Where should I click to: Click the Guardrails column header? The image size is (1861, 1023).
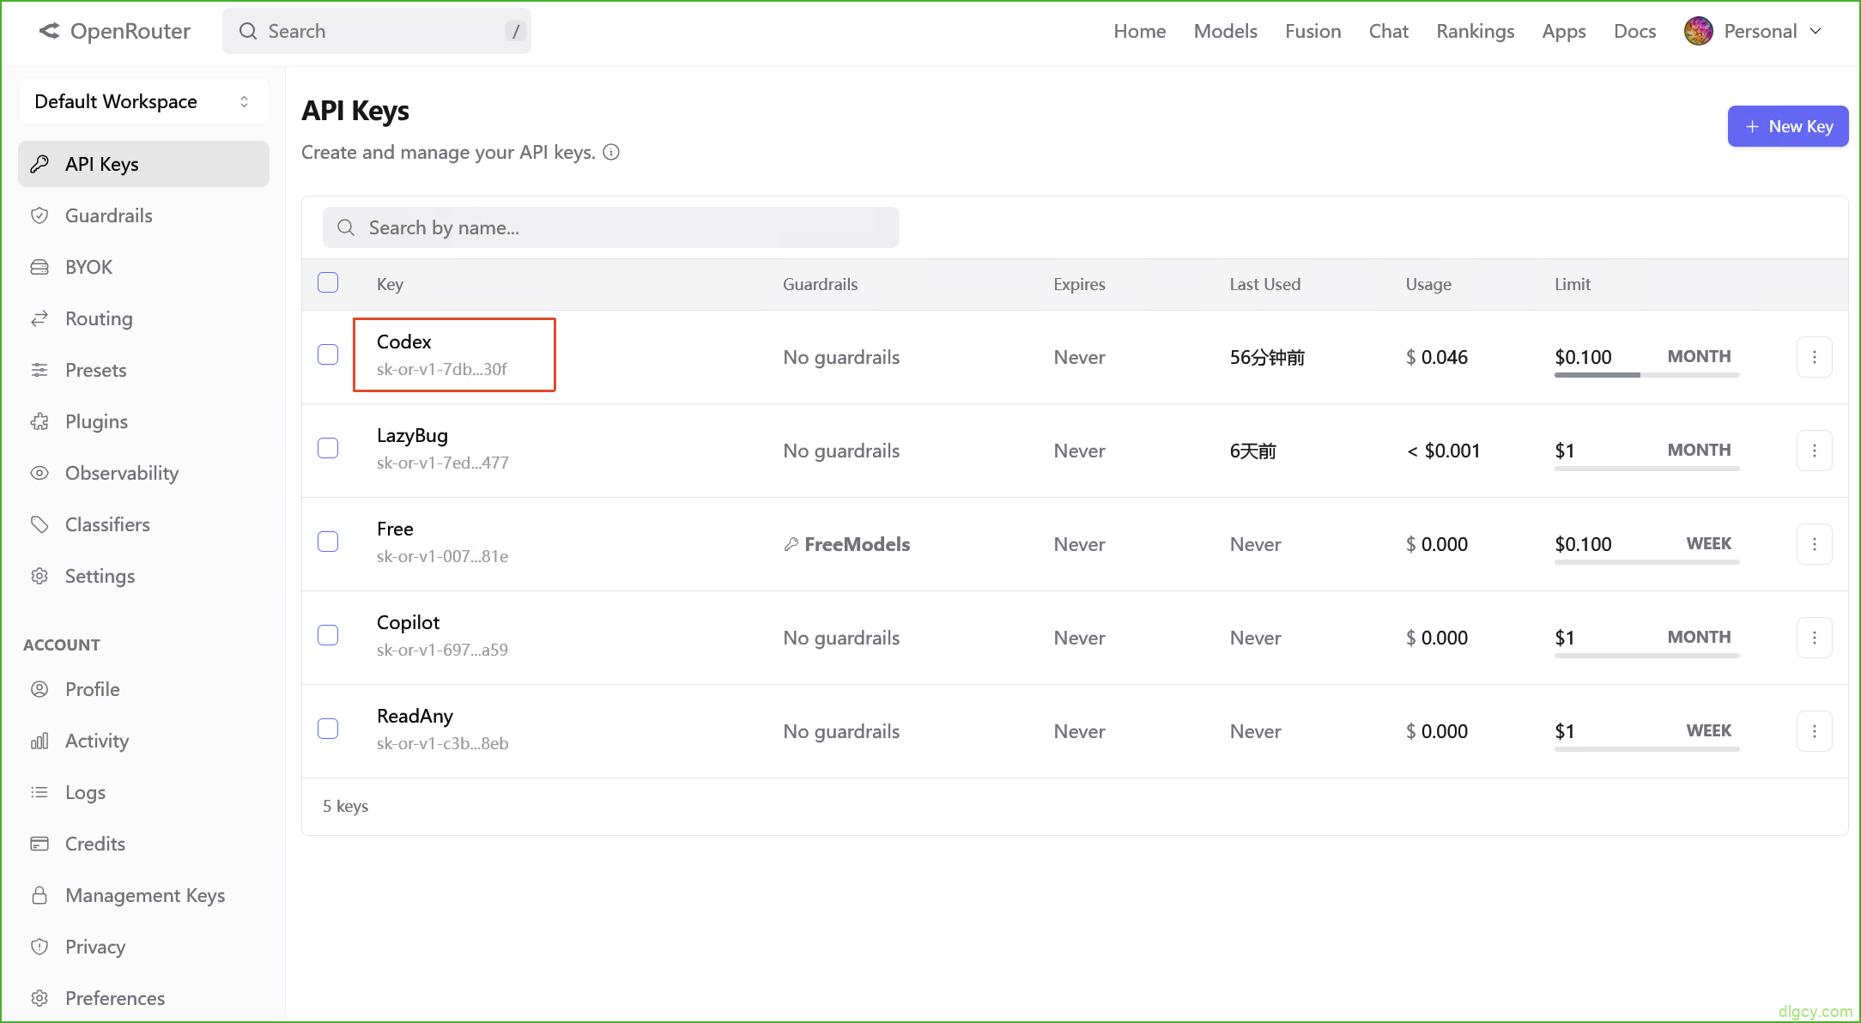pyautogui.click(x=820, y=284)
